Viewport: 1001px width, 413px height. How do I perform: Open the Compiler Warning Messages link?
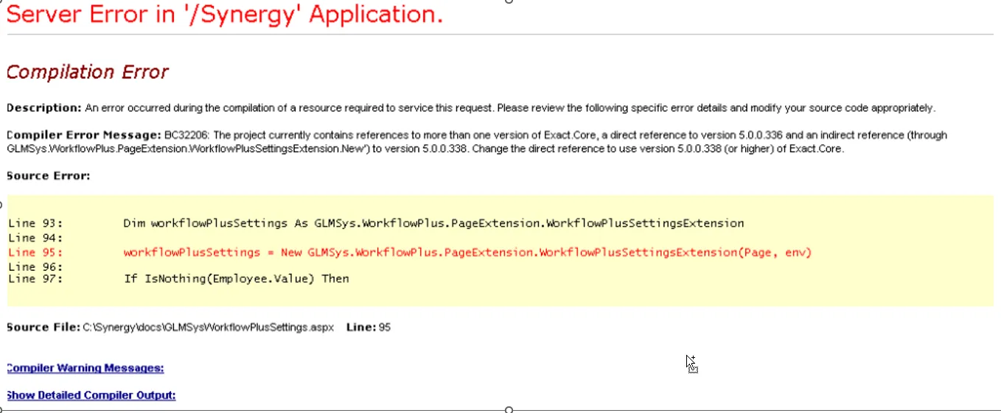tap(85, 368)
